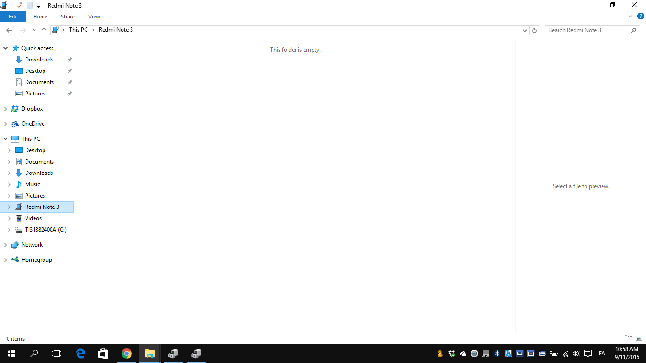646x363 pixels.
Task: Expand the Homegroup tree node
Action: 5,260
